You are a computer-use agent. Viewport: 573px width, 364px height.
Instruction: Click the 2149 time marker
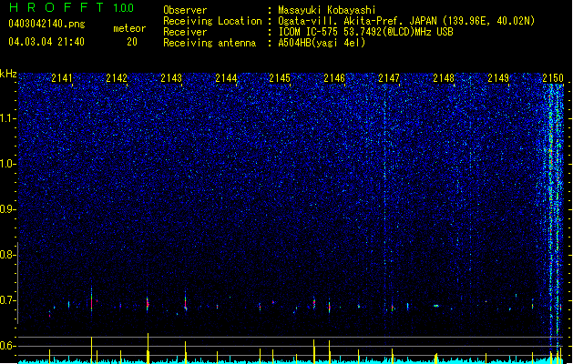click(x=498, y=77)
